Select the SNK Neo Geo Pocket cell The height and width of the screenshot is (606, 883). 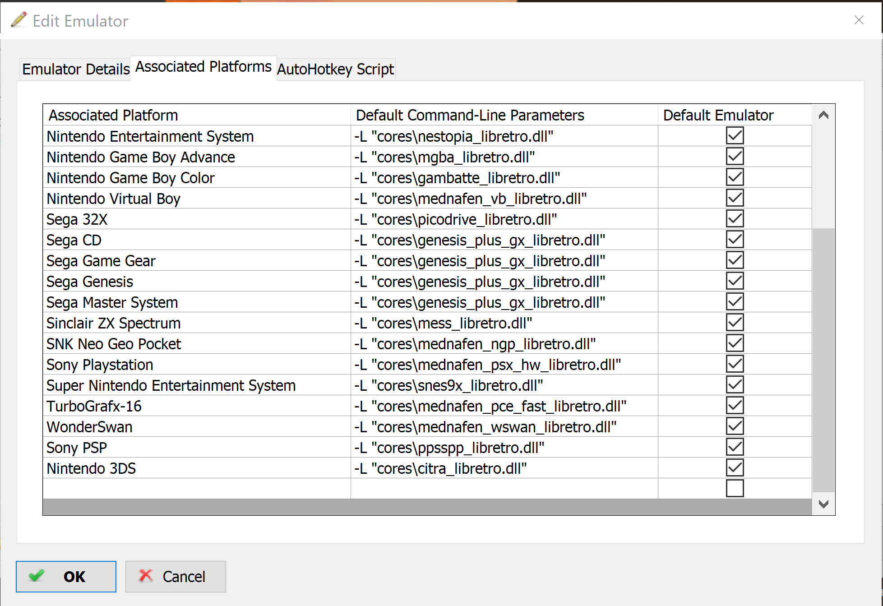tap(197, 343)
